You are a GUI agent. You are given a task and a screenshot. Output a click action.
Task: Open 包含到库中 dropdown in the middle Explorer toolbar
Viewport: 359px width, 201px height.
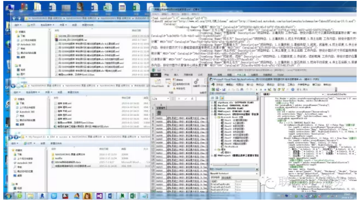tap(32, 92)
